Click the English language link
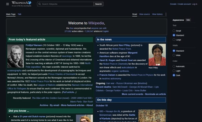202x122 pixels. click(x=105, y=31)
